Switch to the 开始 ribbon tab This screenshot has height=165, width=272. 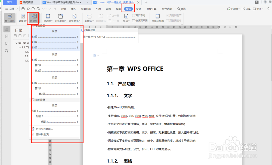coord(63,9)
